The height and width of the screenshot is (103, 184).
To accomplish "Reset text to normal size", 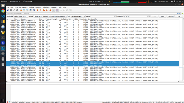I will (x=67, y=10).
